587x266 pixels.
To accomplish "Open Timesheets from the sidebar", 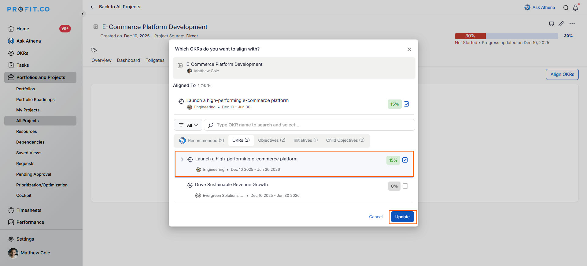I will click(x=29, y=210).
